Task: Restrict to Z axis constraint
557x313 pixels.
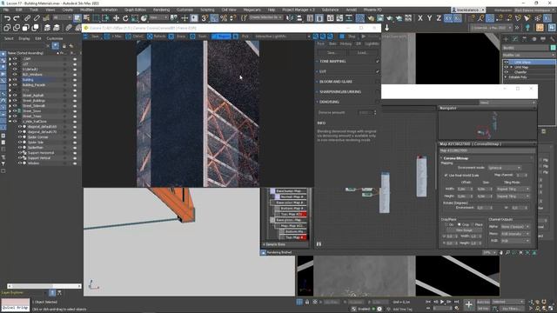Action: pos(439,18)
